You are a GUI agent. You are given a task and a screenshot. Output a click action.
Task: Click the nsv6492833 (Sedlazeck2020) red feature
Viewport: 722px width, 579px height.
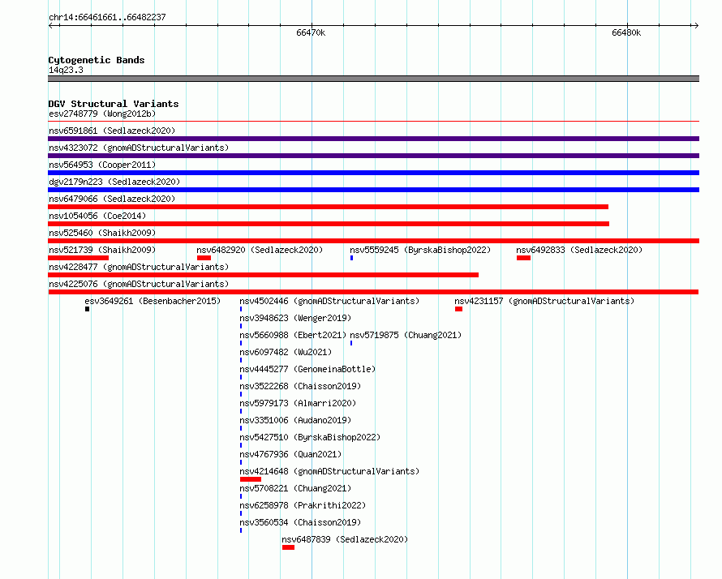pyautogui.click(x=523, y=258)
